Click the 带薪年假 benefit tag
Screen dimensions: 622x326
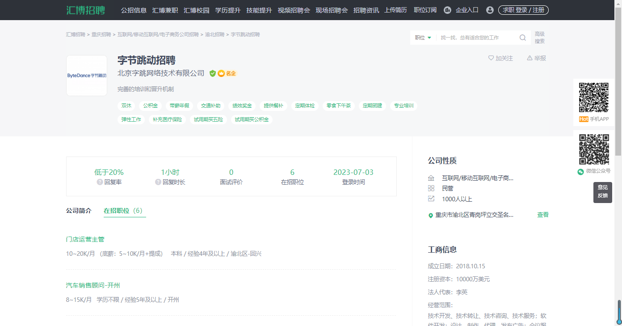(x=179, y=106)
